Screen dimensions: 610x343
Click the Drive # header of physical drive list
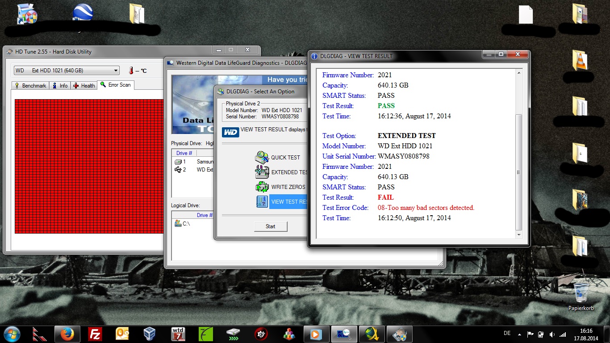click(184, 153)
